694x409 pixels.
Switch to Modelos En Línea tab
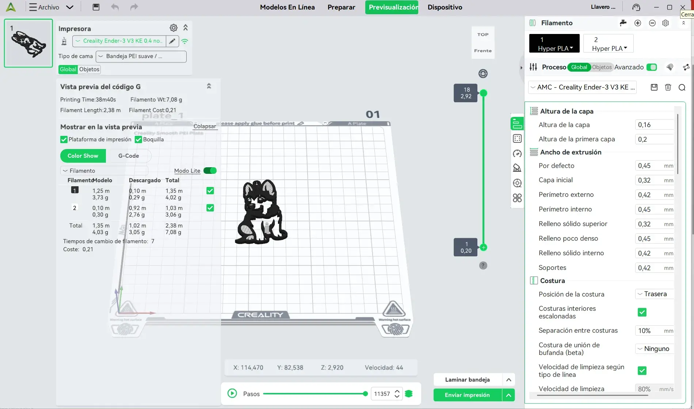pos(287,7)
